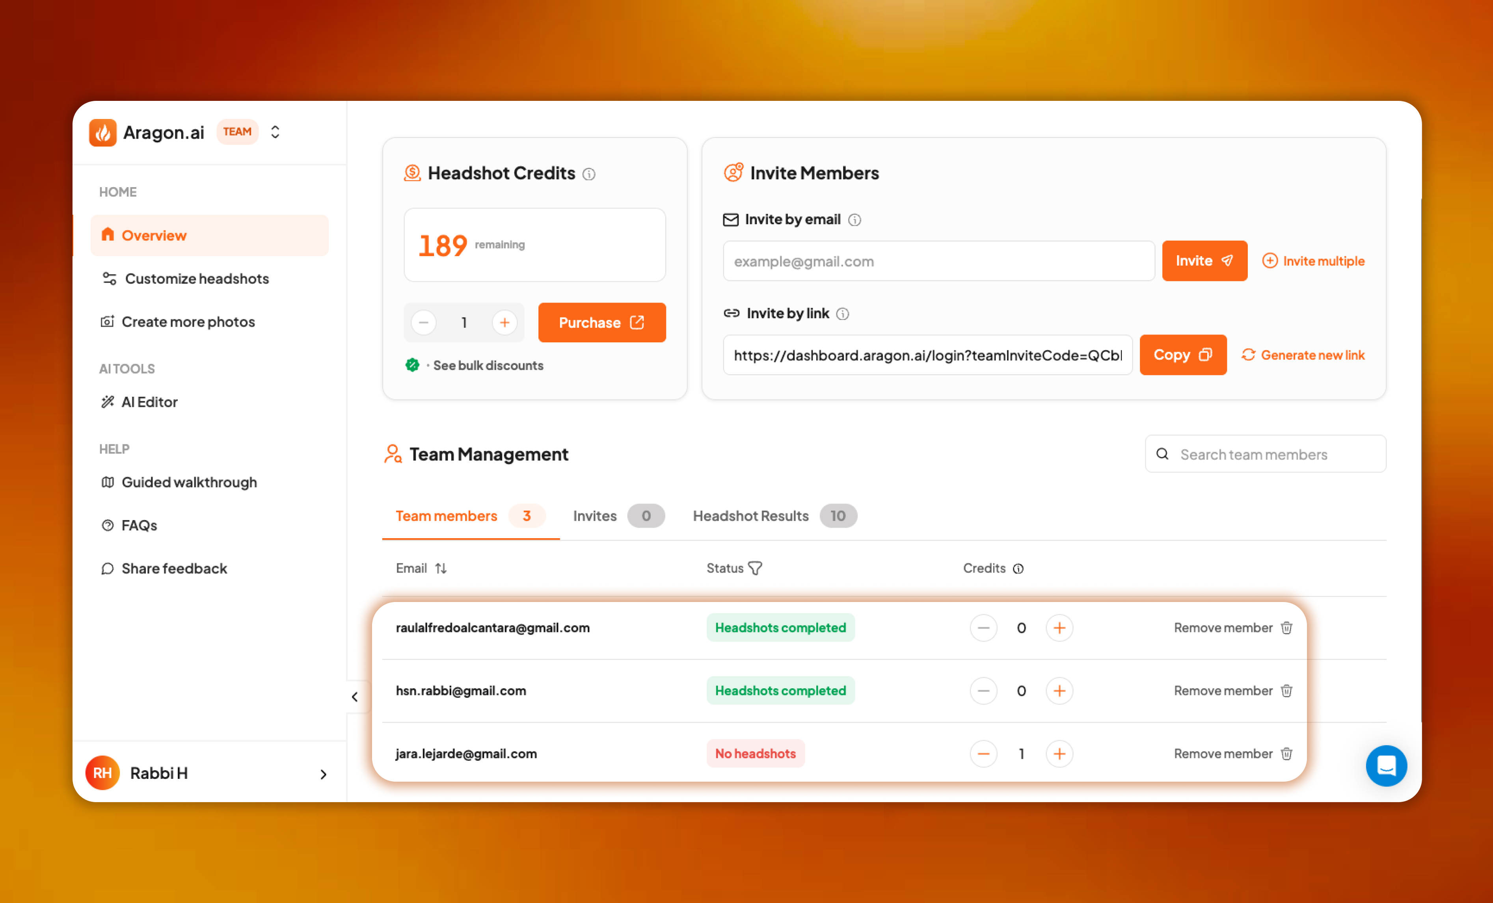Screen dimensions: 1493x903
Task: Click the green bulk discount badge icon
Action: pyautogui.click(x=412, y=364)
